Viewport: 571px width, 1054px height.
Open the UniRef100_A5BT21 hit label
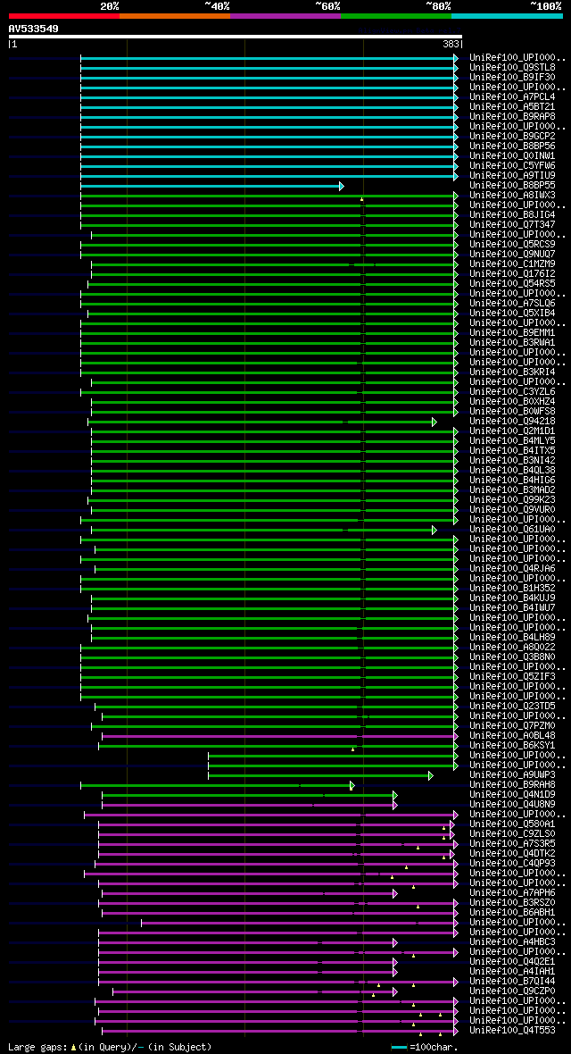click(x=512, y=107)
